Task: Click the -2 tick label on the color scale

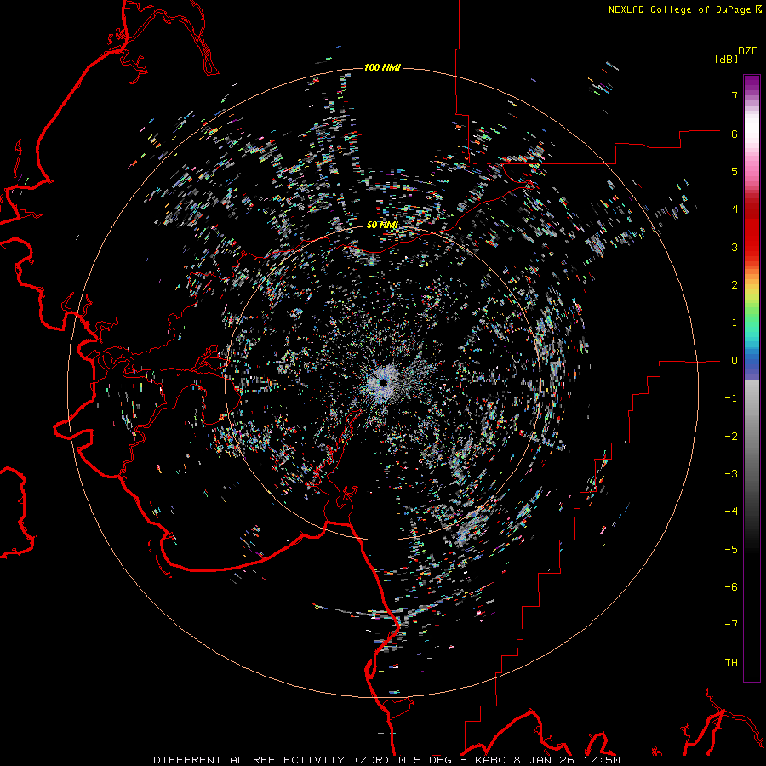Action: point(731,437)
